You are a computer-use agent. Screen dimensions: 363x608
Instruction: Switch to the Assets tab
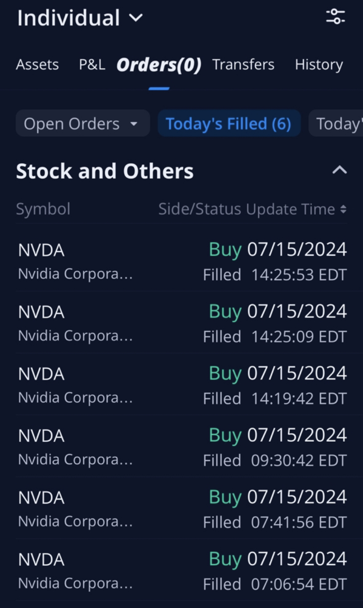coord(37,65)
